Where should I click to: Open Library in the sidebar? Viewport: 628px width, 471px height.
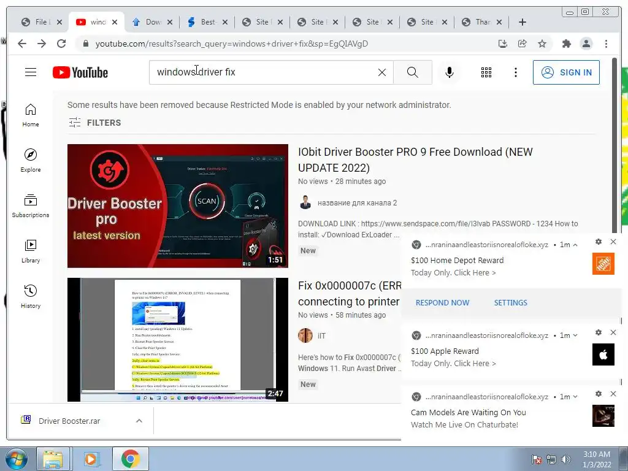(31, 251)
